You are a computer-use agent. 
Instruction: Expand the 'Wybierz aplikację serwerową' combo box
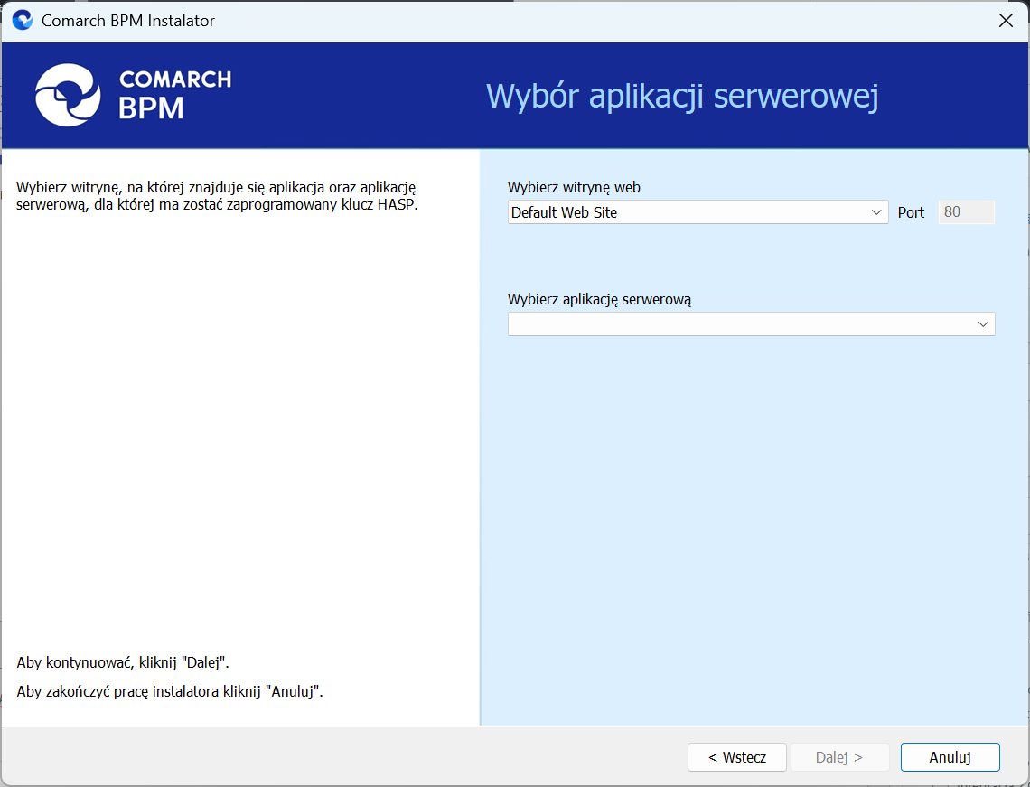tap(751, 323)
